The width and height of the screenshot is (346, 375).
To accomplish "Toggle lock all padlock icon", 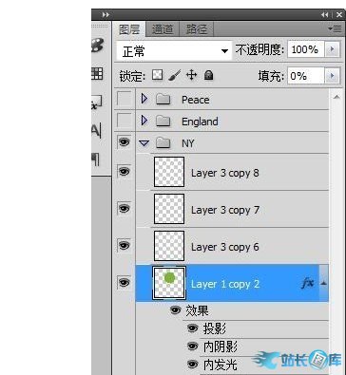I will tap(208, 75).
